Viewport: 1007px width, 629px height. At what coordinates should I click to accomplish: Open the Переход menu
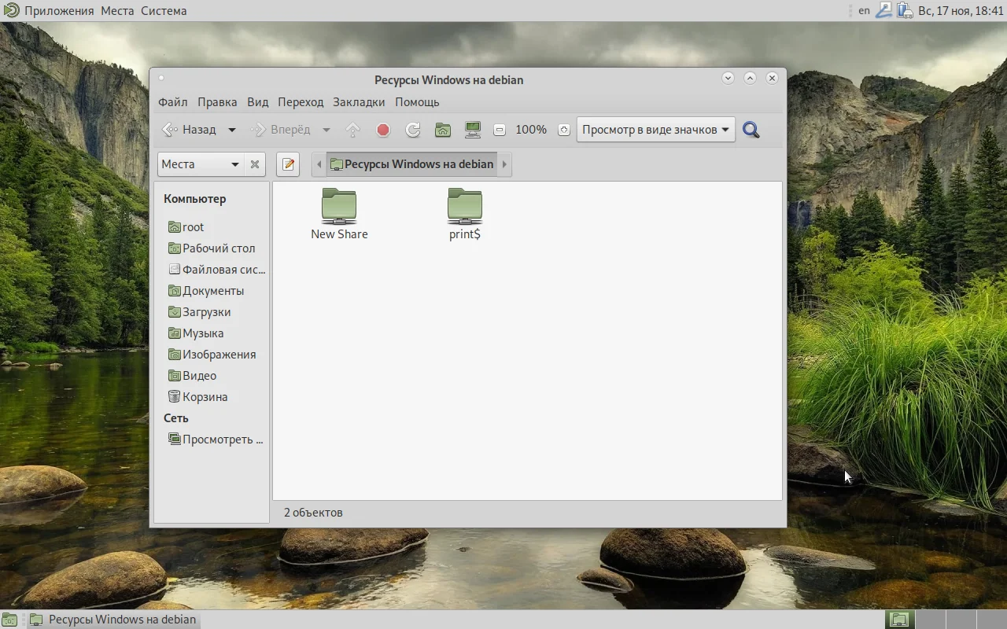(x=301, y=102)
